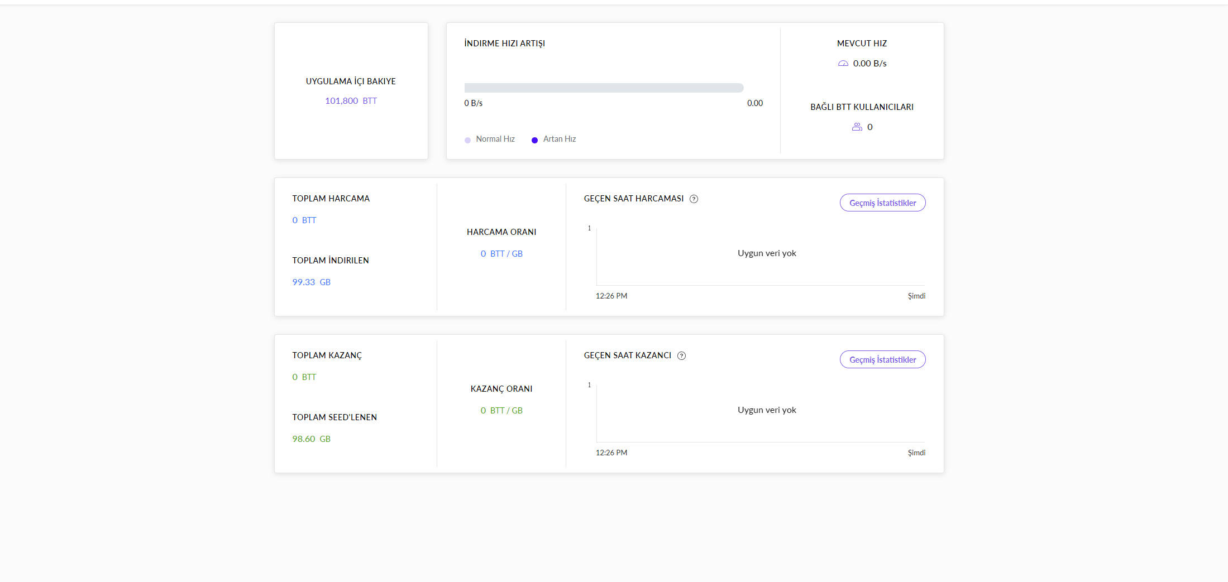Click the Toplam Seed'lenen 98.60 GB value

click(x=311, y=439)
